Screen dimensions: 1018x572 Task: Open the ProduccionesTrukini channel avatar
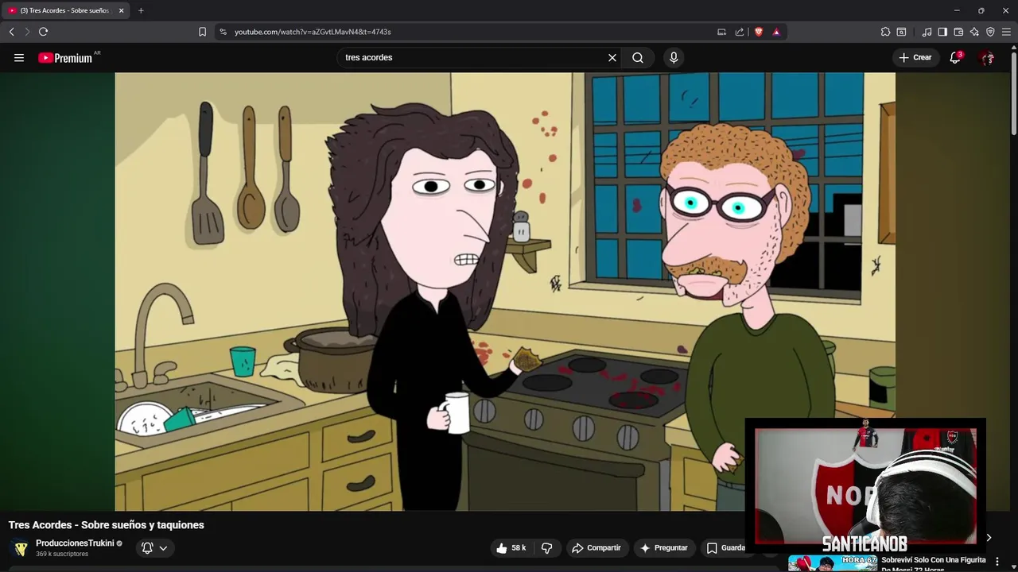tap(21, 548)
